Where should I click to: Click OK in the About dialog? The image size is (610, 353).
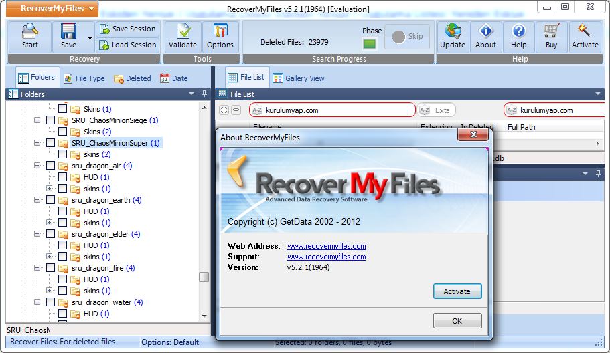pyautogui.click(x=457, y=321)
